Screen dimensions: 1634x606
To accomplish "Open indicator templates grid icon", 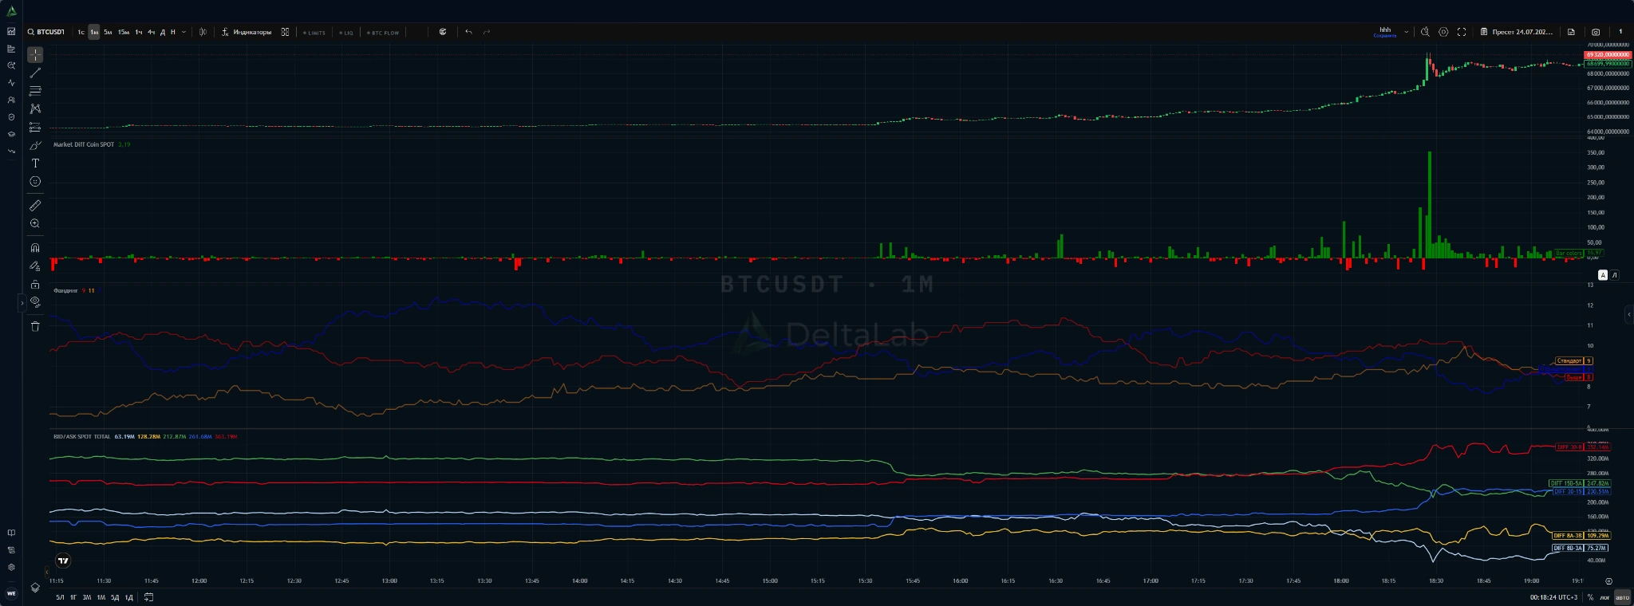I will [285, 32].
